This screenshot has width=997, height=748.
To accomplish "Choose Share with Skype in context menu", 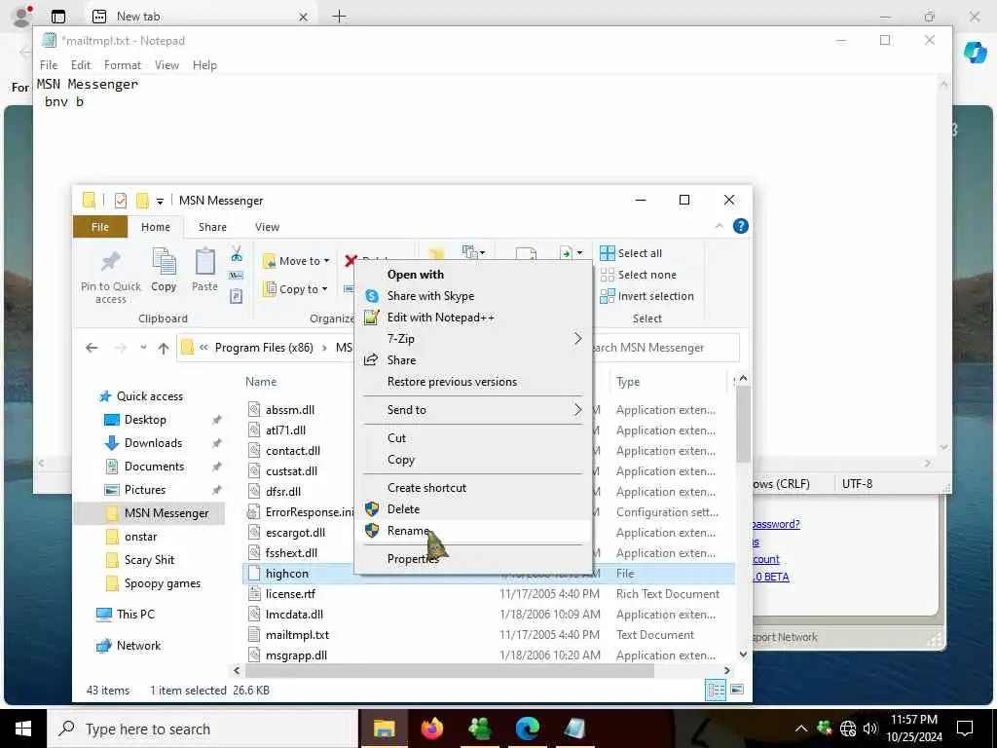I will (472, 296).
